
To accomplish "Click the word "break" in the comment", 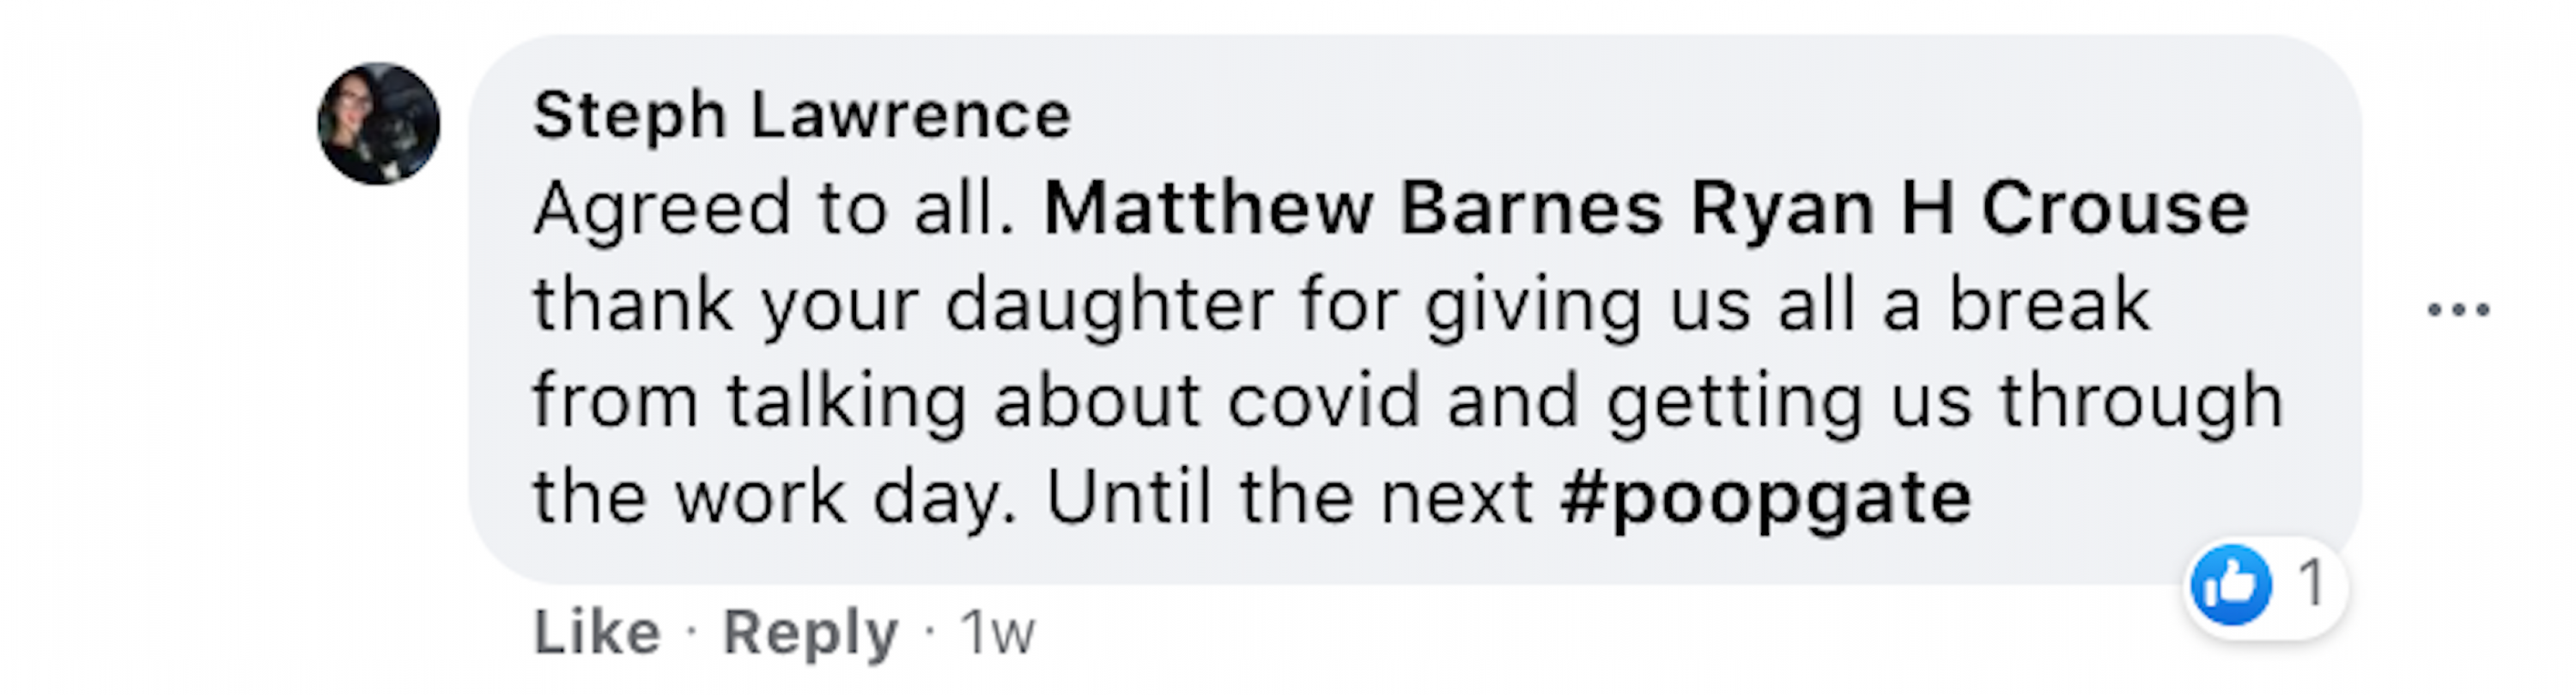I will click(x=2049, y=305).
